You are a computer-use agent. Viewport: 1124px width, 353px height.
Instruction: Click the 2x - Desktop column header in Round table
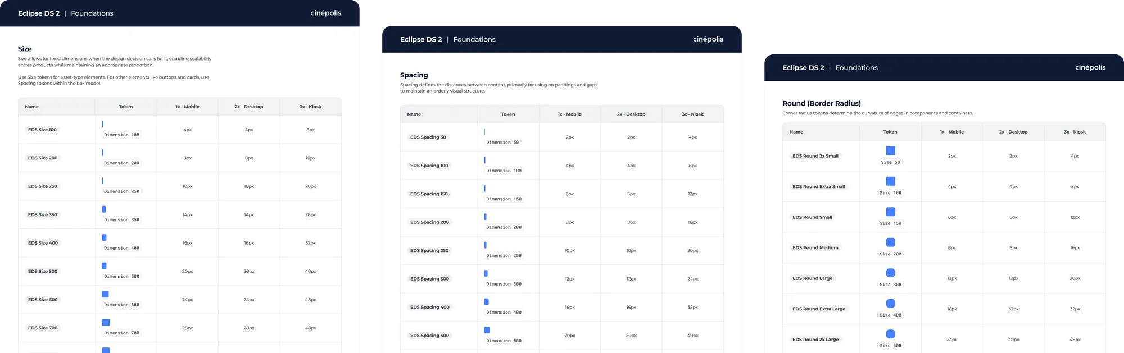tap(1013, 132)
